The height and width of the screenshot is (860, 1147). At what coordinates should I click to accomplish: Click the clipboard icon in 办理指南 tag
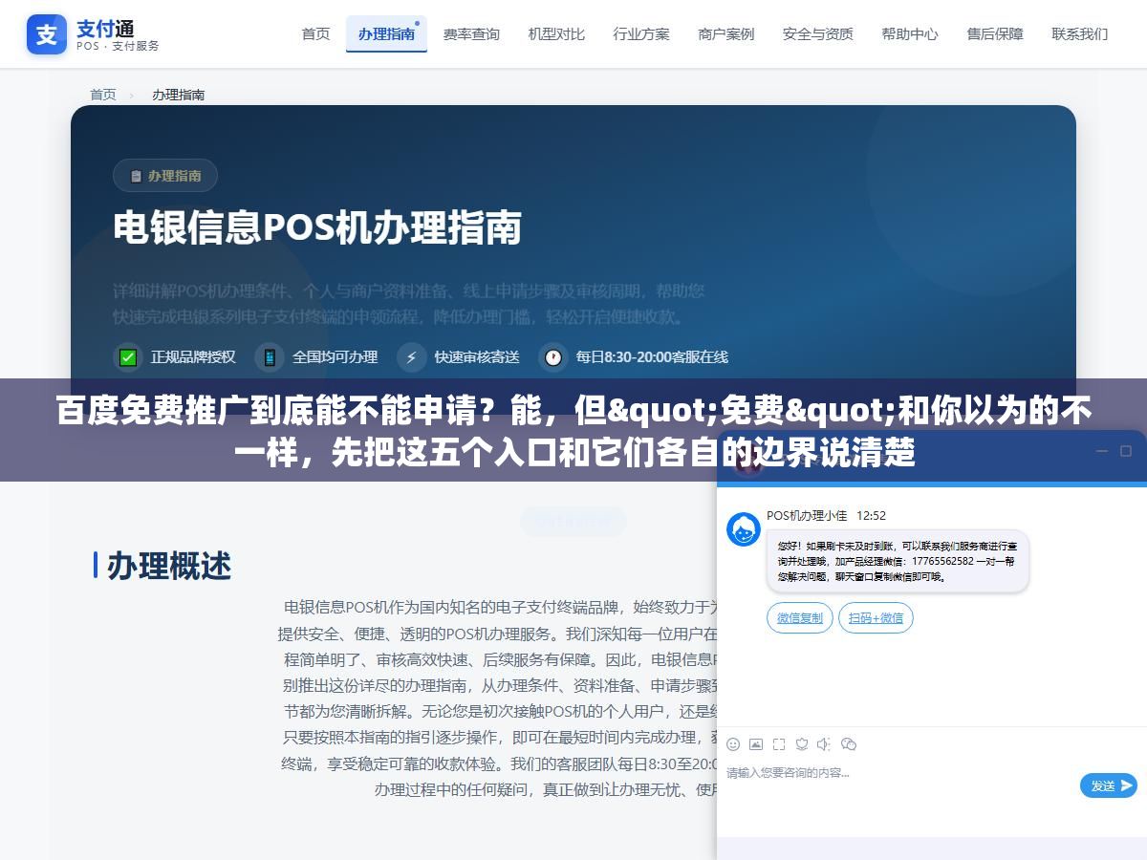tap(136, 176)
